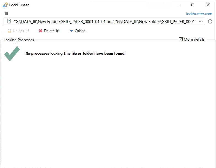The image size is (216, 168).
Task: Click the green checkmark status icon
Action: pyautogui.click(x=12, y=54)
